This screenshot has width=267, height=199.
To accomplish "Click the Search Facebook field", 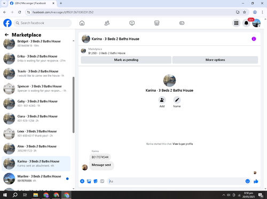I will 43,23.
